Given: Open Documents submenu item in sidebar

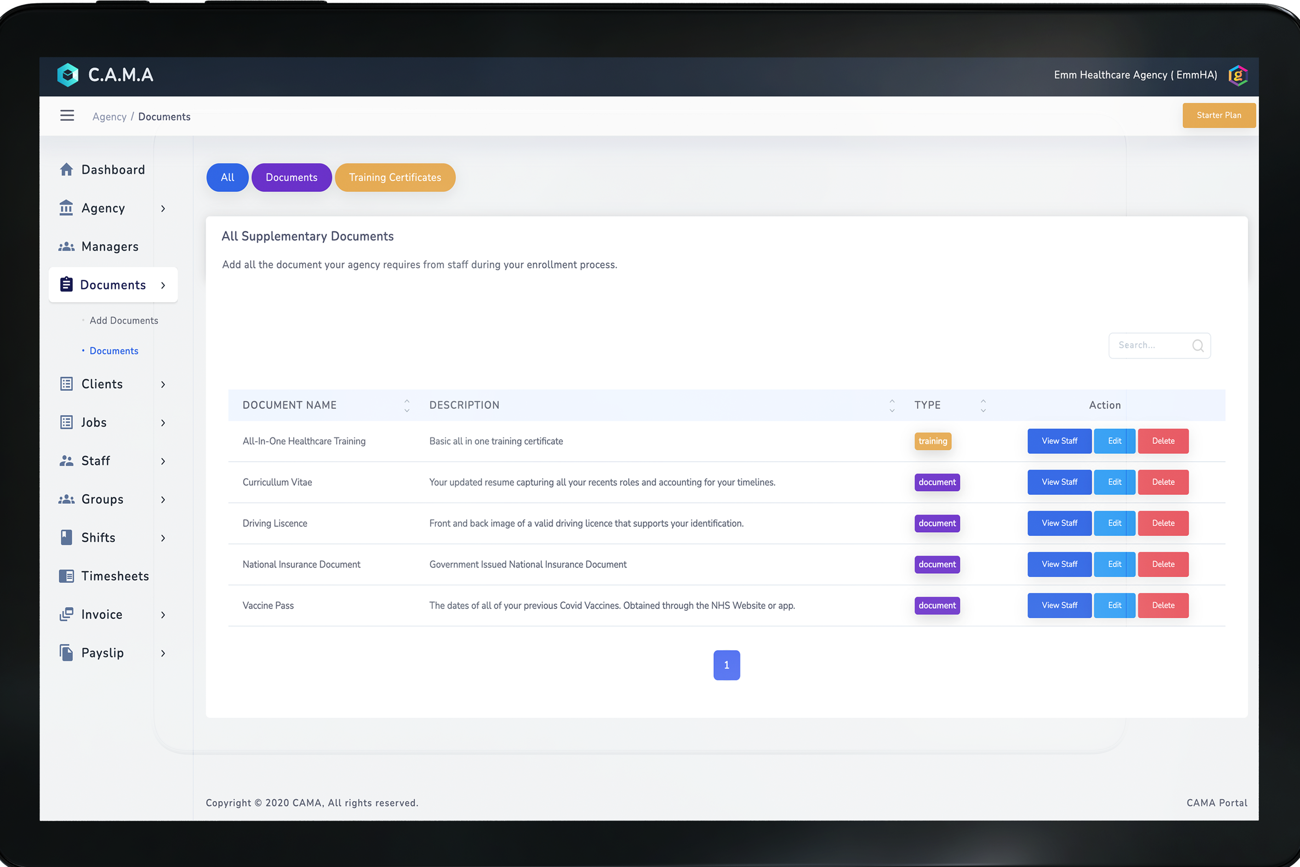Looking at the screenshot, I should click(114, 351).
